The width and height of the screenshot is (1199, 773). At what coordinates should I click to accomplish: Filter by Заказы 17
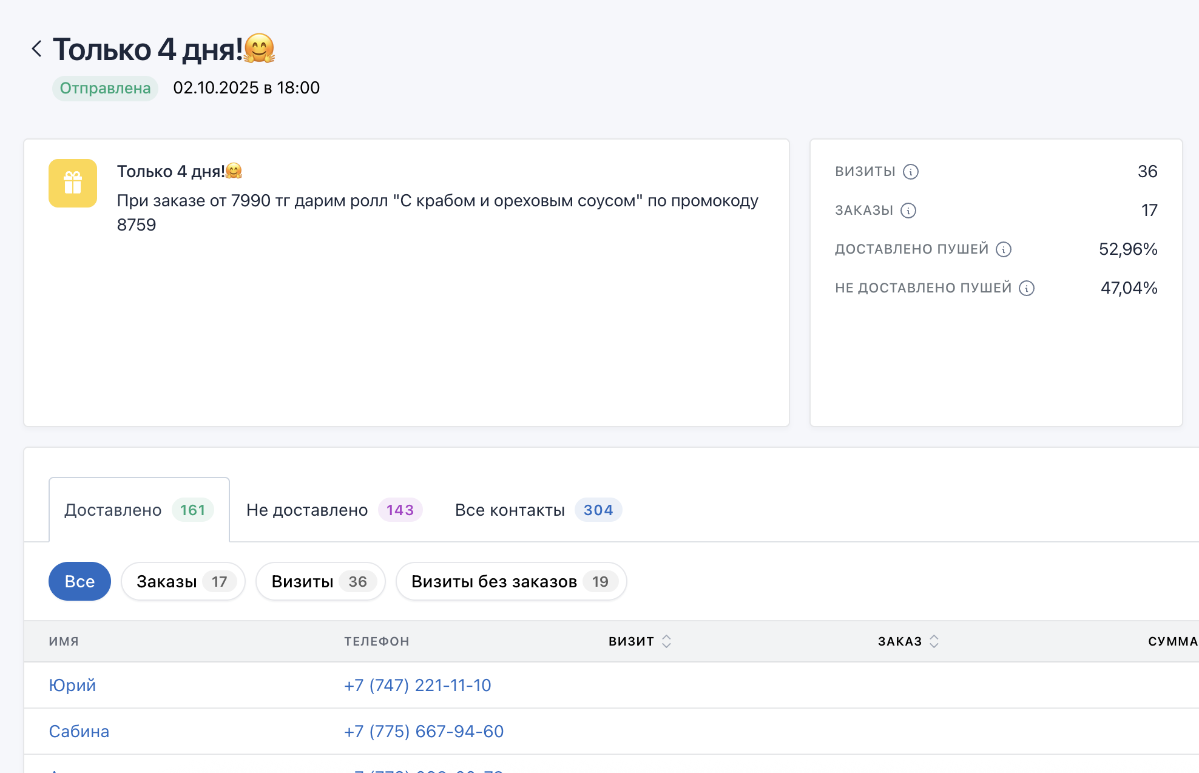[x=183, y=581]
